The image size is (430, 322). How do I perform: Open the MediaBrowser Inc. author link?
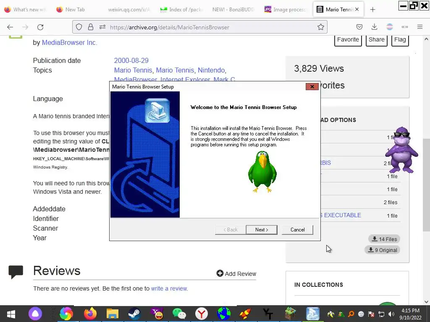pyautogui.click(x=69, y=42)
